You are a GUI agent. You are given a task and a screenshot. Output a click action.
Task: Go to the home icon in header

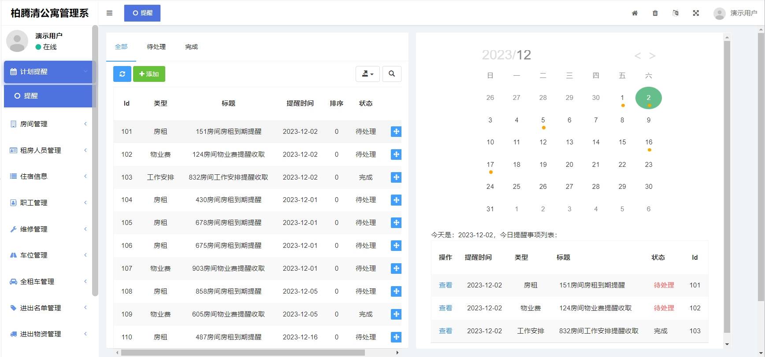[x=635, y=13]
